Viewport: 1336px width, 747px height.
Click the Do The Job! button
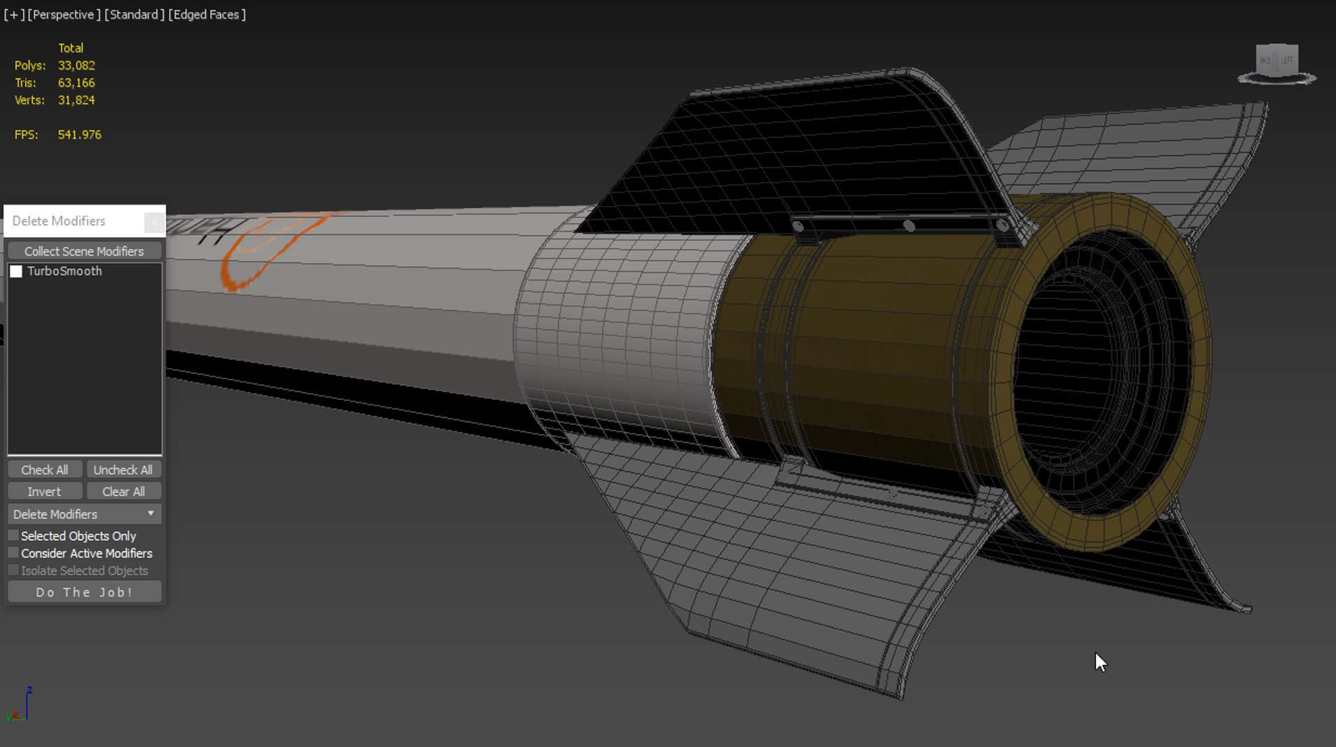point(84,592)
